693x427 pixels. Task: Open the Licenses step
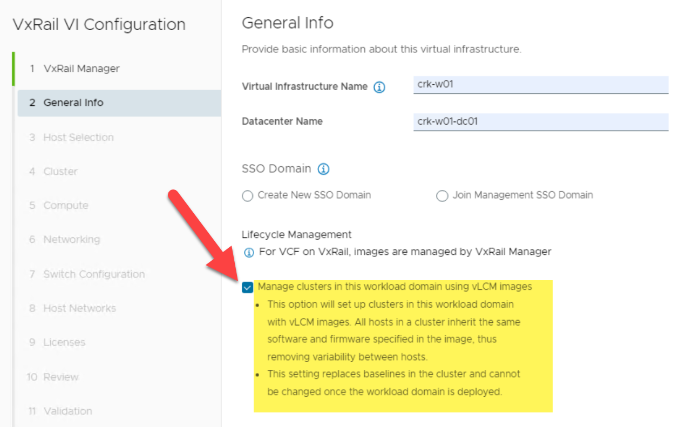64,342
